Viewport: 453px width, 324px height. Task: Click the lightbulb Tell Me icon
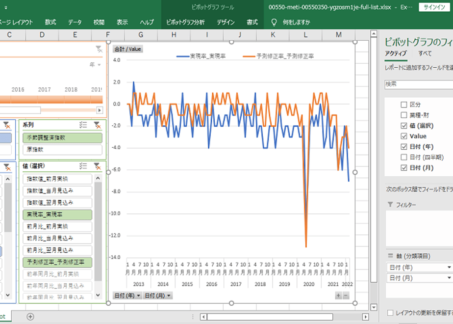pyautogui.click(x=274, y=22)
